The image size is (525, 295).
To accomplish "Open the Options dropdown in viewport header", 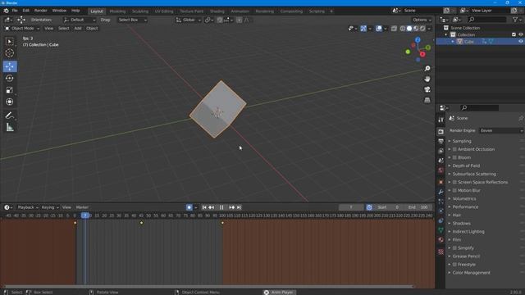I will [422, 20].
